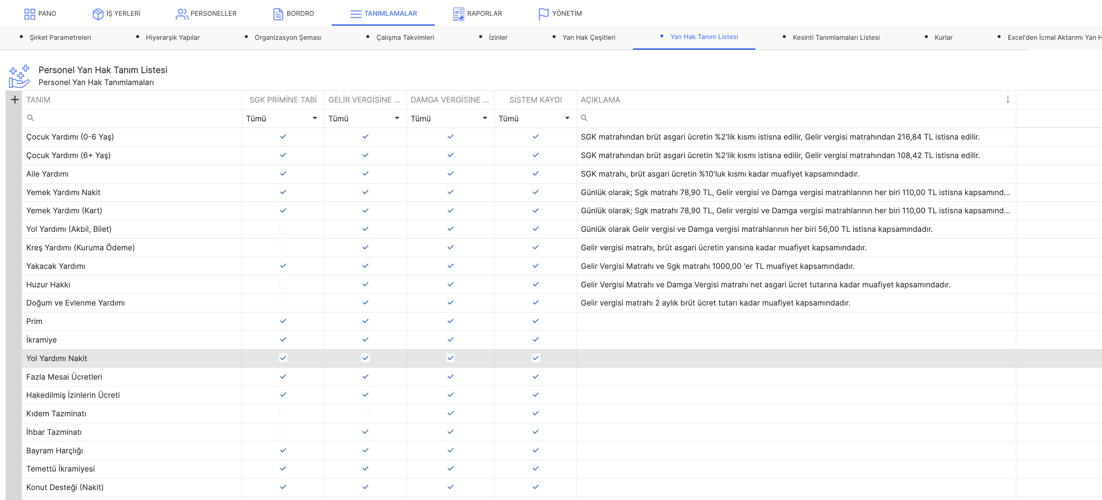The image size is (1102, 500).
Task: Open Organizasyon Şeması tab
Action: click(x=288, y=37)
